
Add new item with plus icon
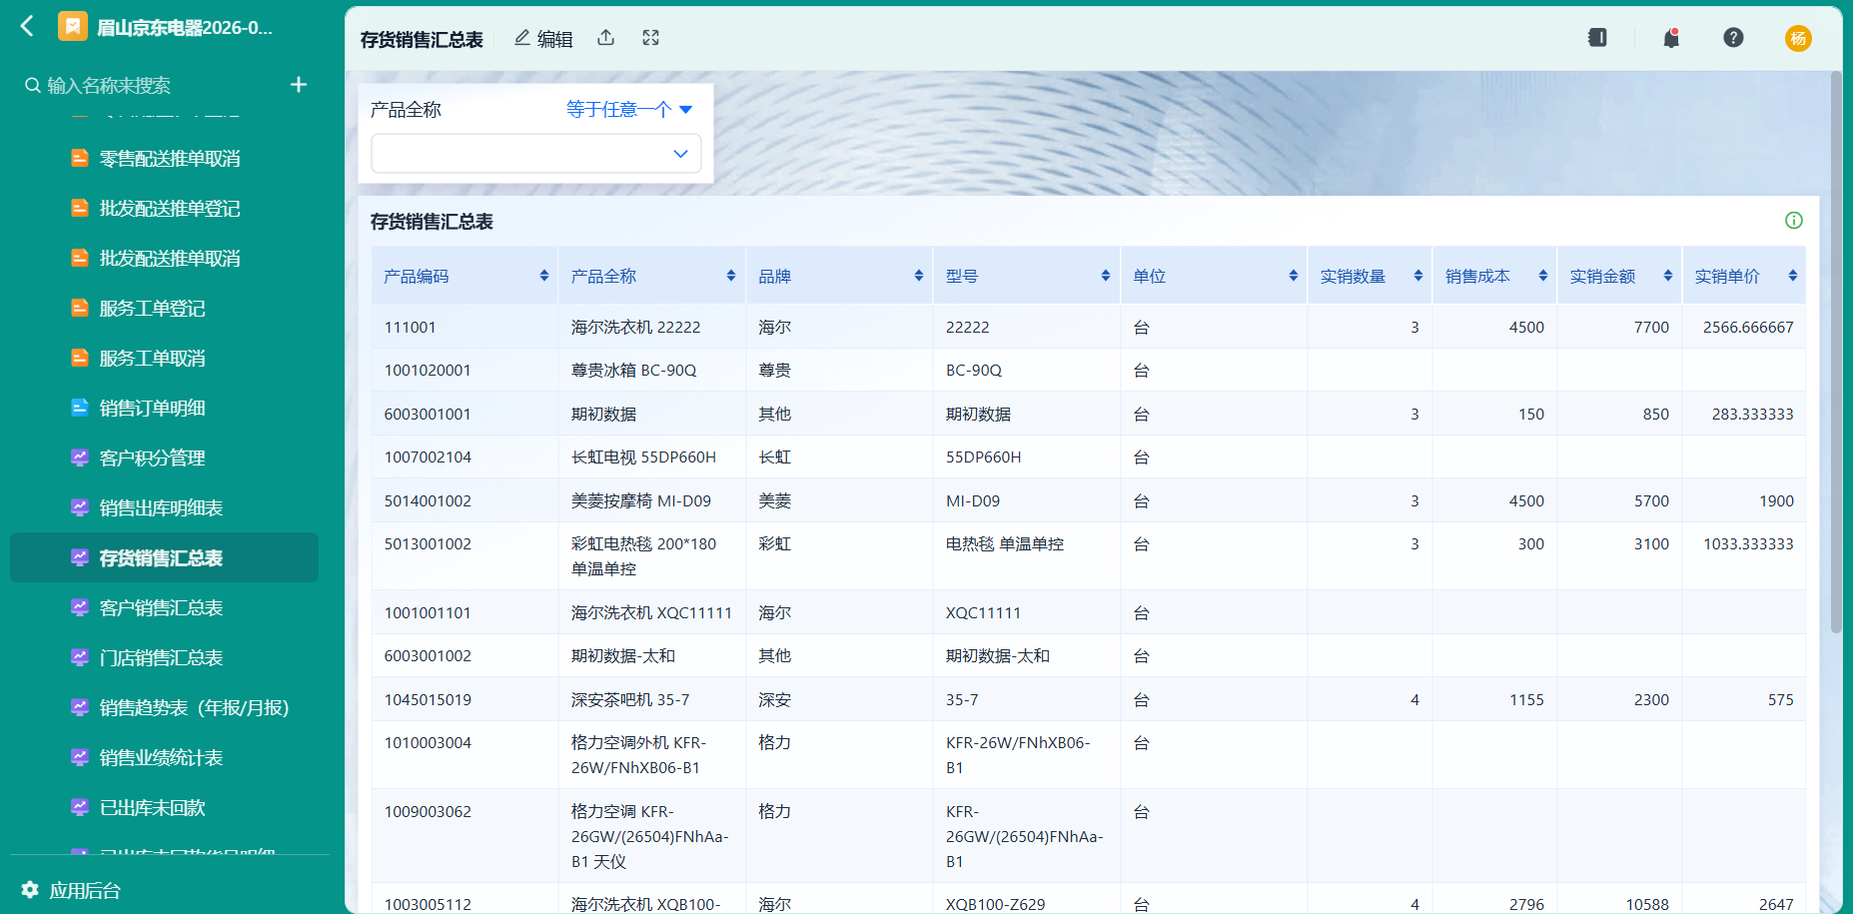tap(298, 84)
